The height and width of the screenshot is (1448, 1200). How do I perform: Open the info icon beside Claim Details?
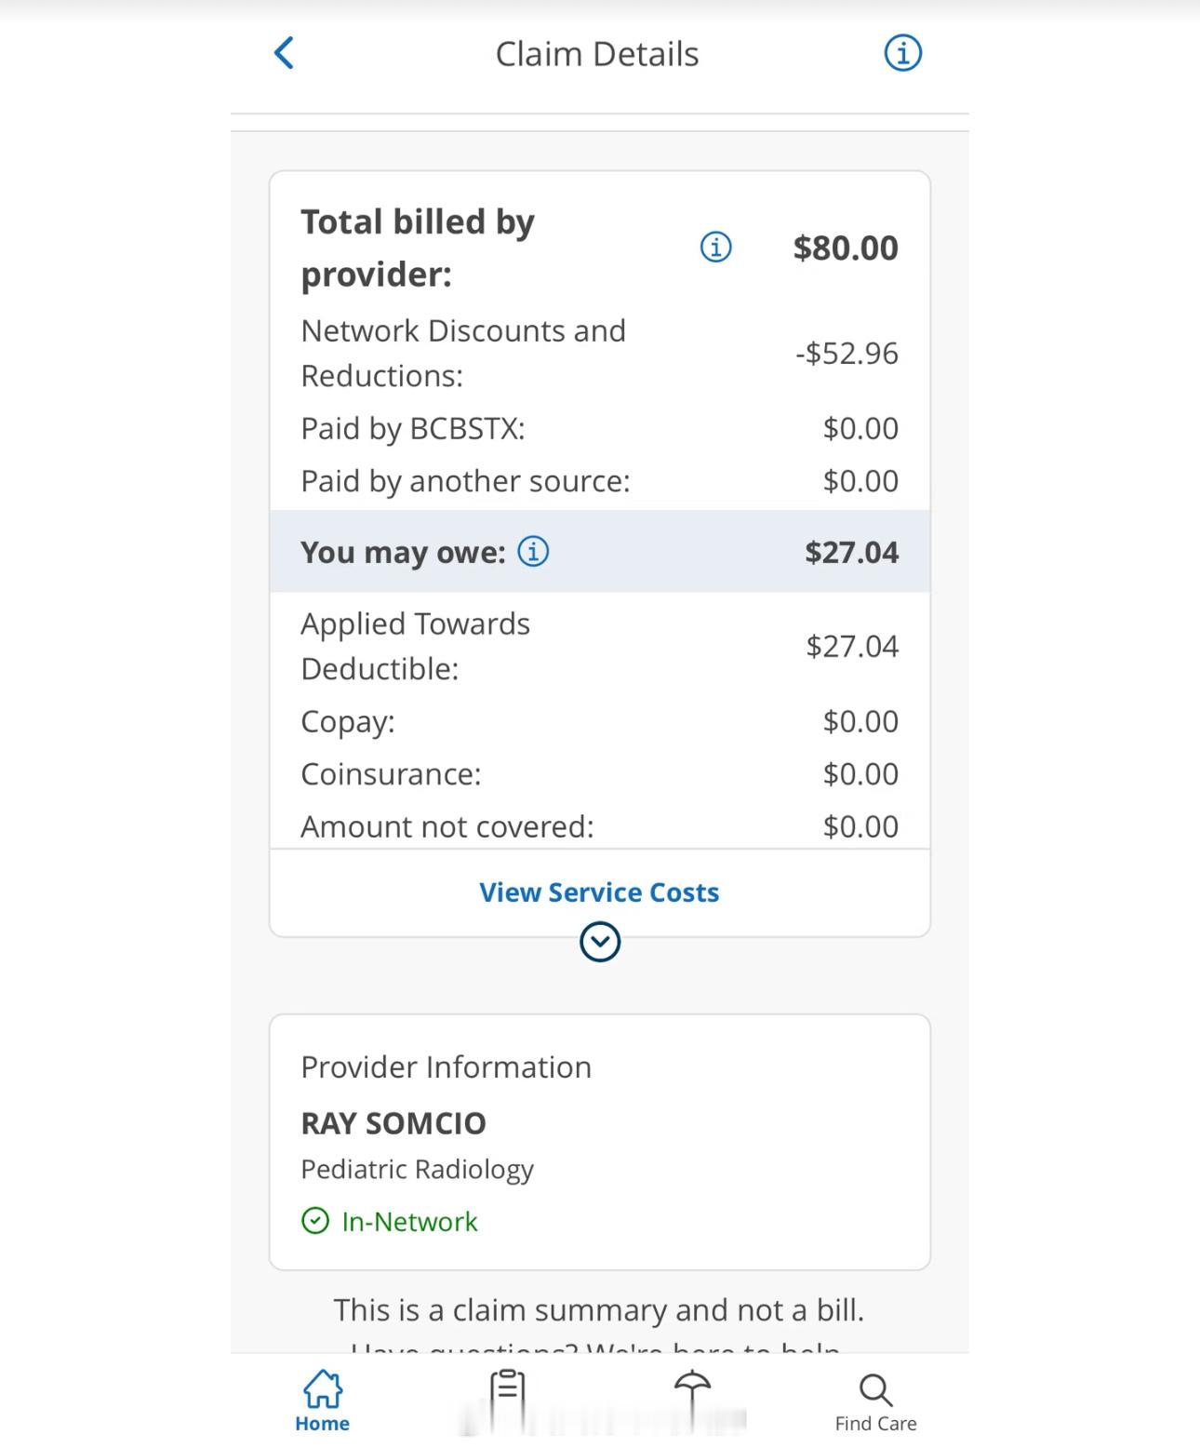pyautogui.click(x=902, y=53)
